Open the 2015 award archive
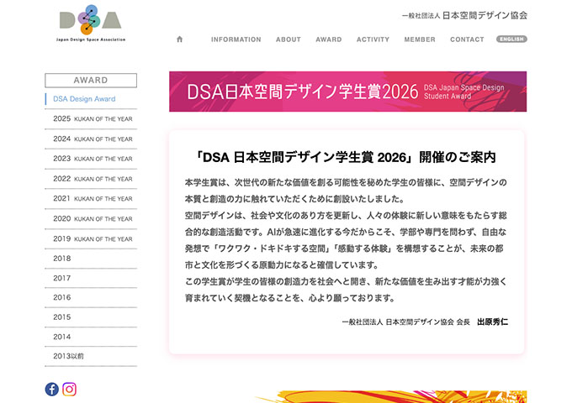This screenshot has height=403, width=572. (x=62, y=317)
